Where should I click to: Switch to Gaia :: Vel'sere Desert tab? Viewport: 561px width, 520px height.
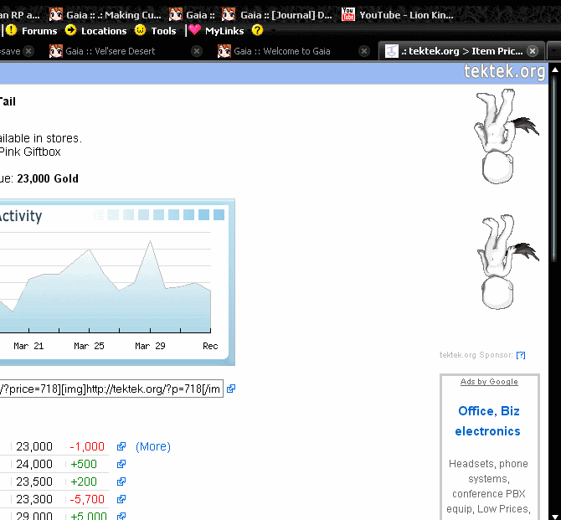111,51
